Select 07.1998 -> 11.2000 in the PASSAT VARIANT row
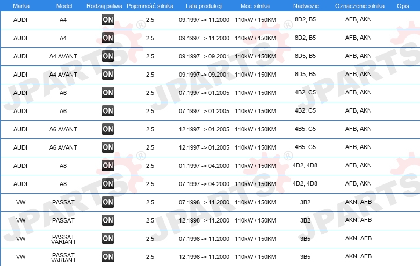Viewport: 420px width, 266px height. 204,239
